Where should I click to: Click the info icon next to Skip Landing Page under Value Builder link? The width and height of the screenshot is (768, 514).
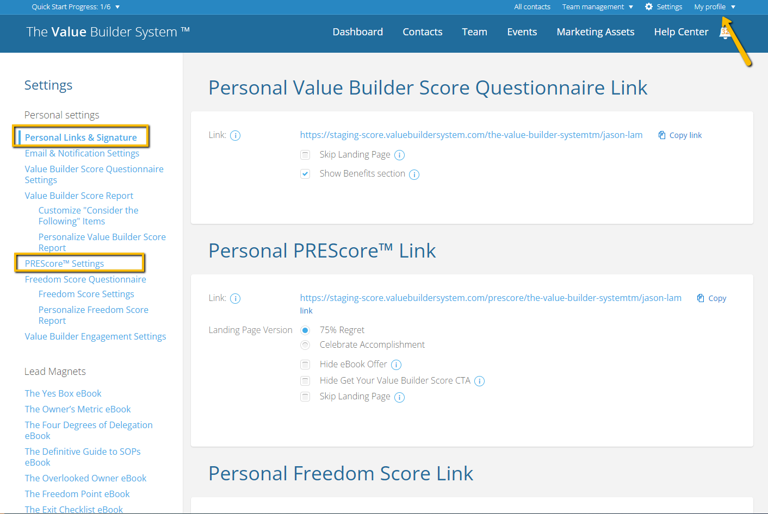pos(399,155)
